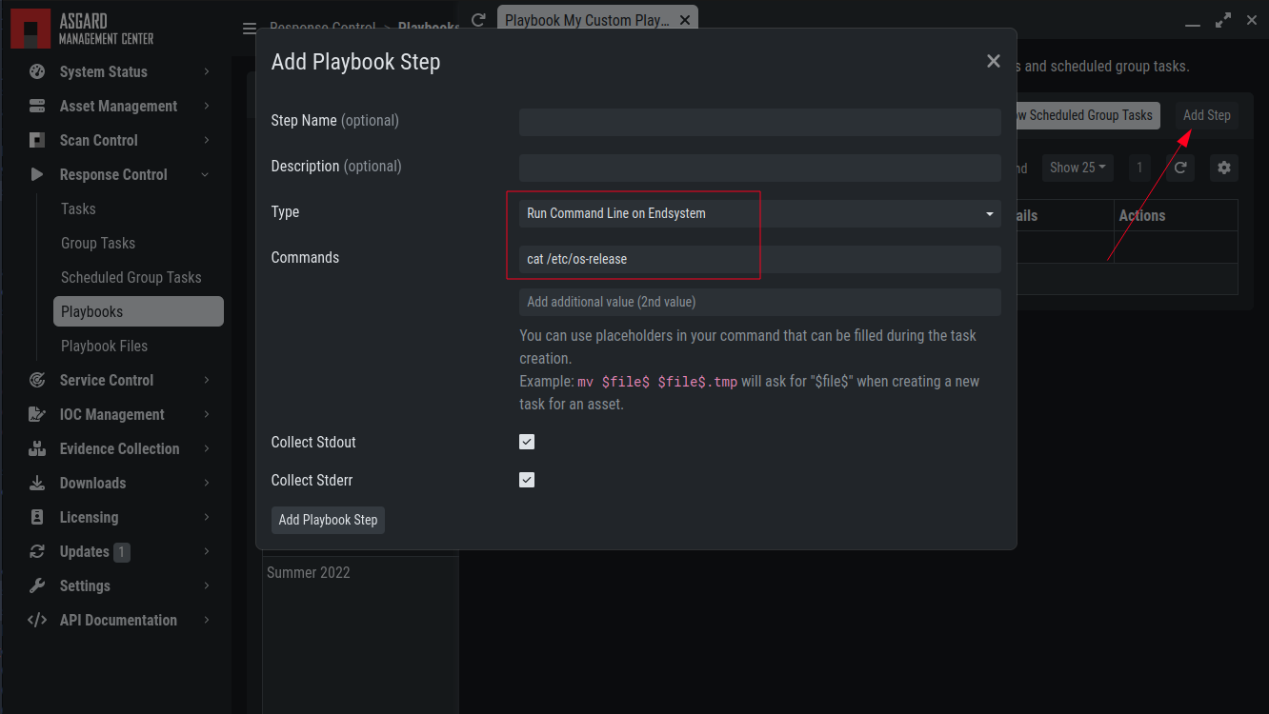Click page 1 pagination button
Screen dimensions: 1269x714
pyautogui.click(x=1139, y=168)
